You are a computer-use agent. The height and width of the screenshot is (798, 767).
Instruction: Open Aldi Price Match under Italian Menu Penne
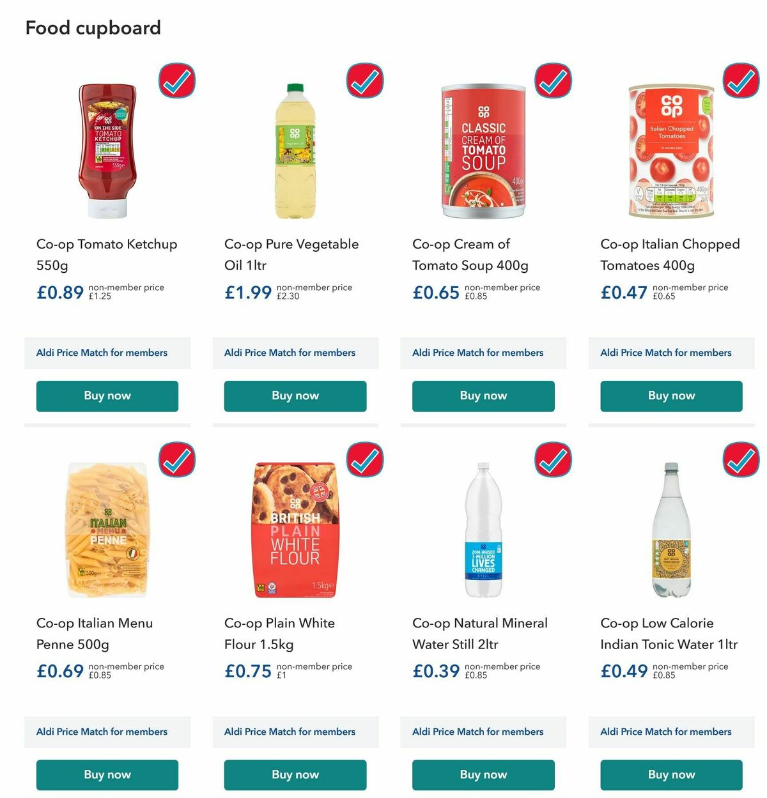click(x=107, y=732)
